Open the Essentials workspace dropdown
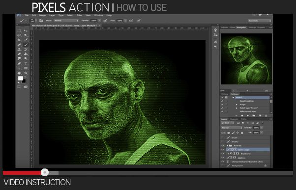296x190 pixels. point(260,21)
